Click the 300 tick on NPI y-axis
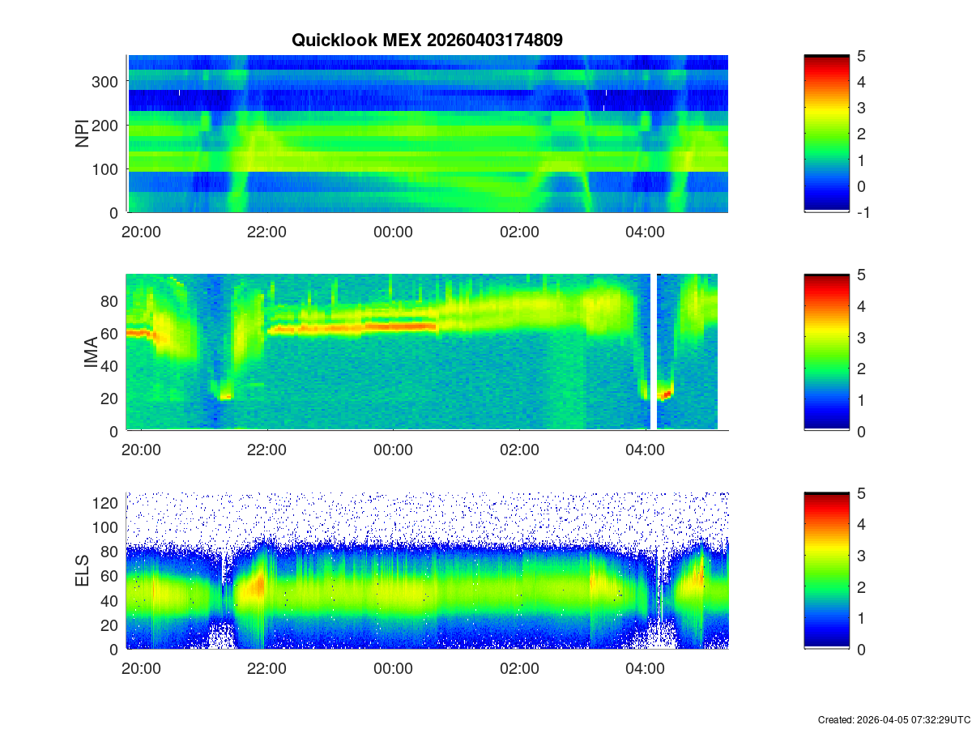The height and width of the screenshot is (729, 972). [109, 81]
